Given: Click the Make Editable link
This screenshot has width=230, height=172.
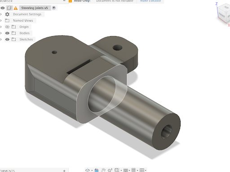Looking at the screenshot, I should tap(150, 1).
